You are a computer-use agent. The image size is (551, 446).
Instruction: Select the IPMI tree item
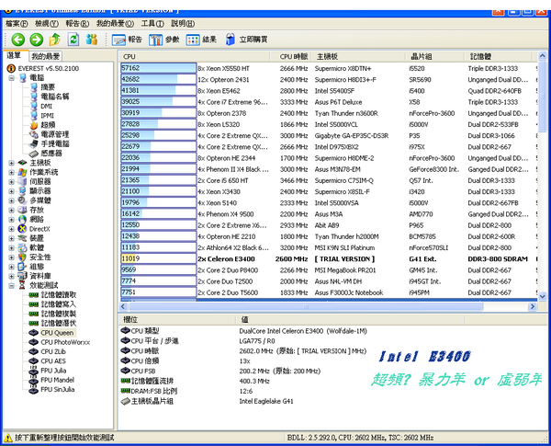pyautogui.click(x=48, y=116)
